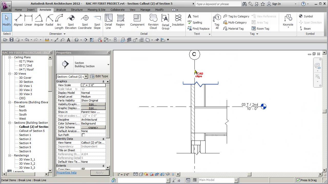Collapse the Renderings tree node
Viewport: 328px width, 184px height.
click(x=9, y=155)
